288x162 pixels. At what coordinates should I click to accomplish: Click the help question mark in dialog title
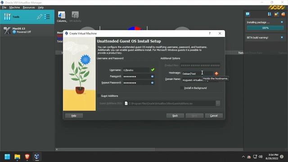click(x=210, y=33)
